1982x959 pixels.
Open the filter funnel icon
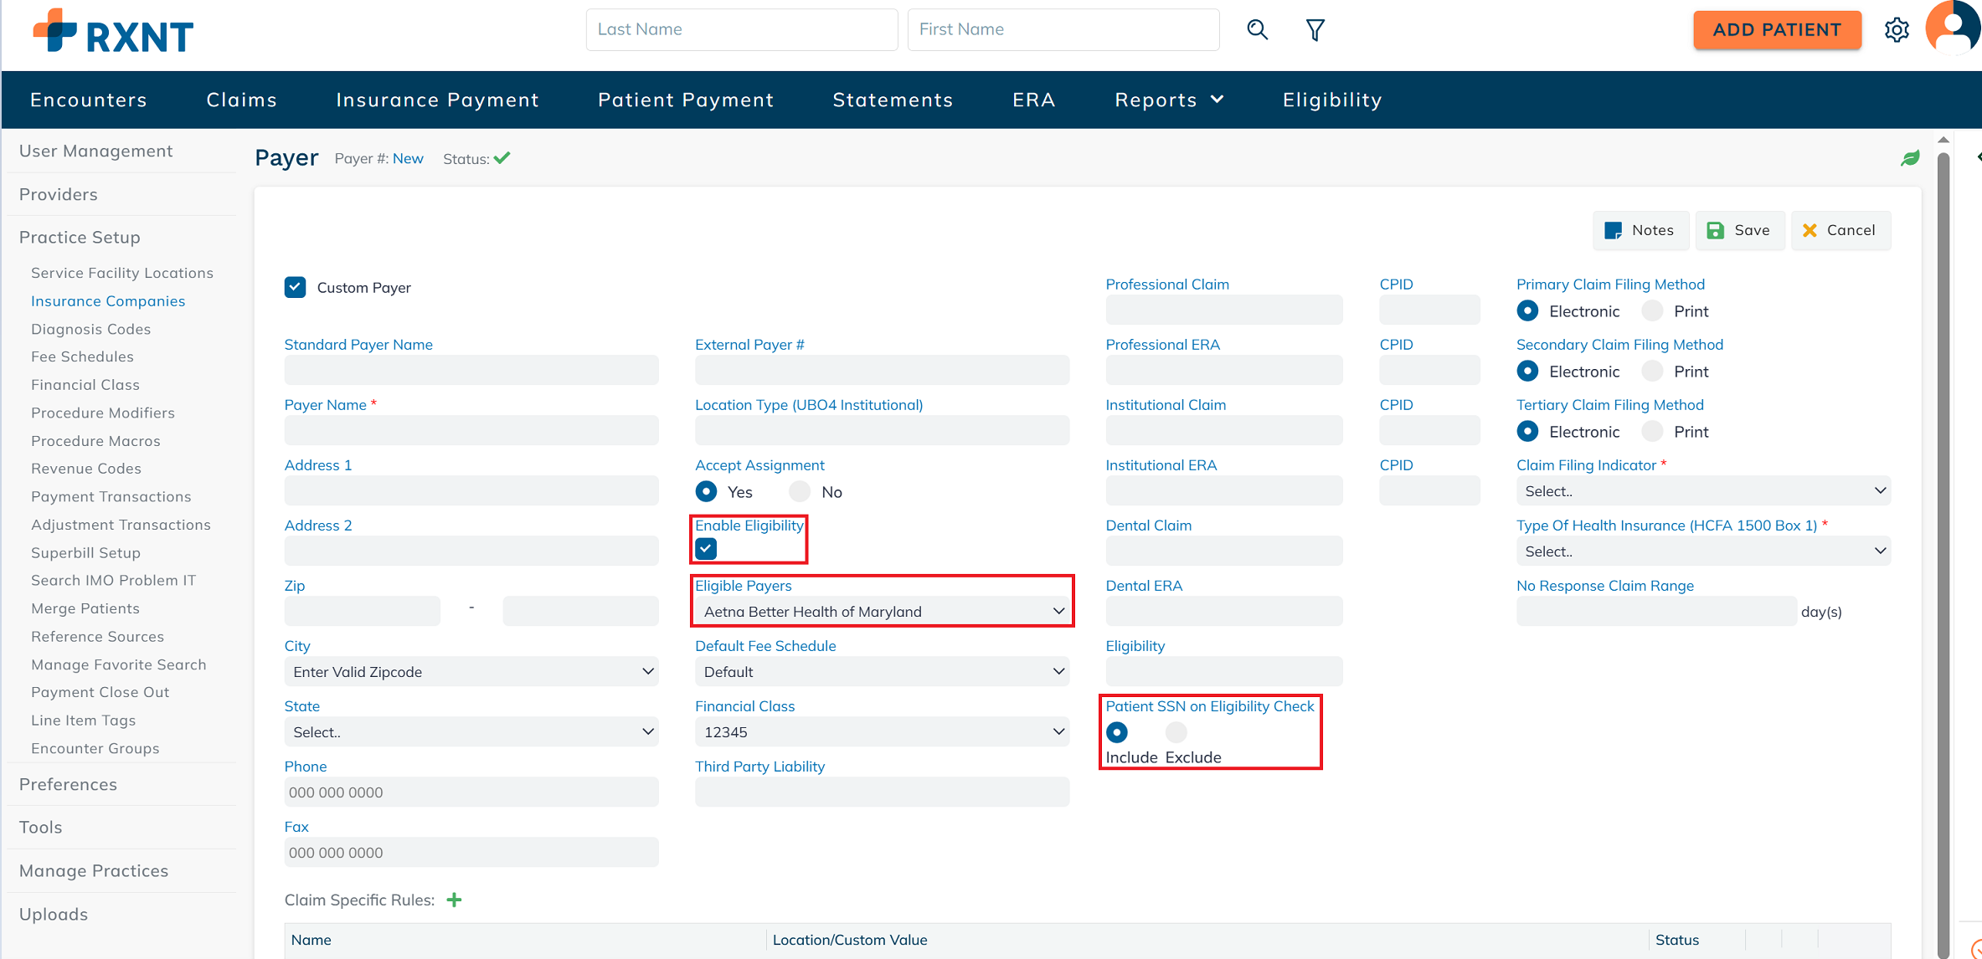pos(1315,30)
